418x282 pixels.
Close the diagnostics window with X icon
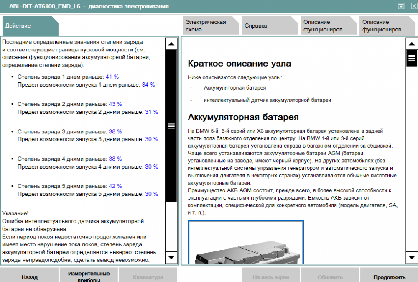(412, 6)
